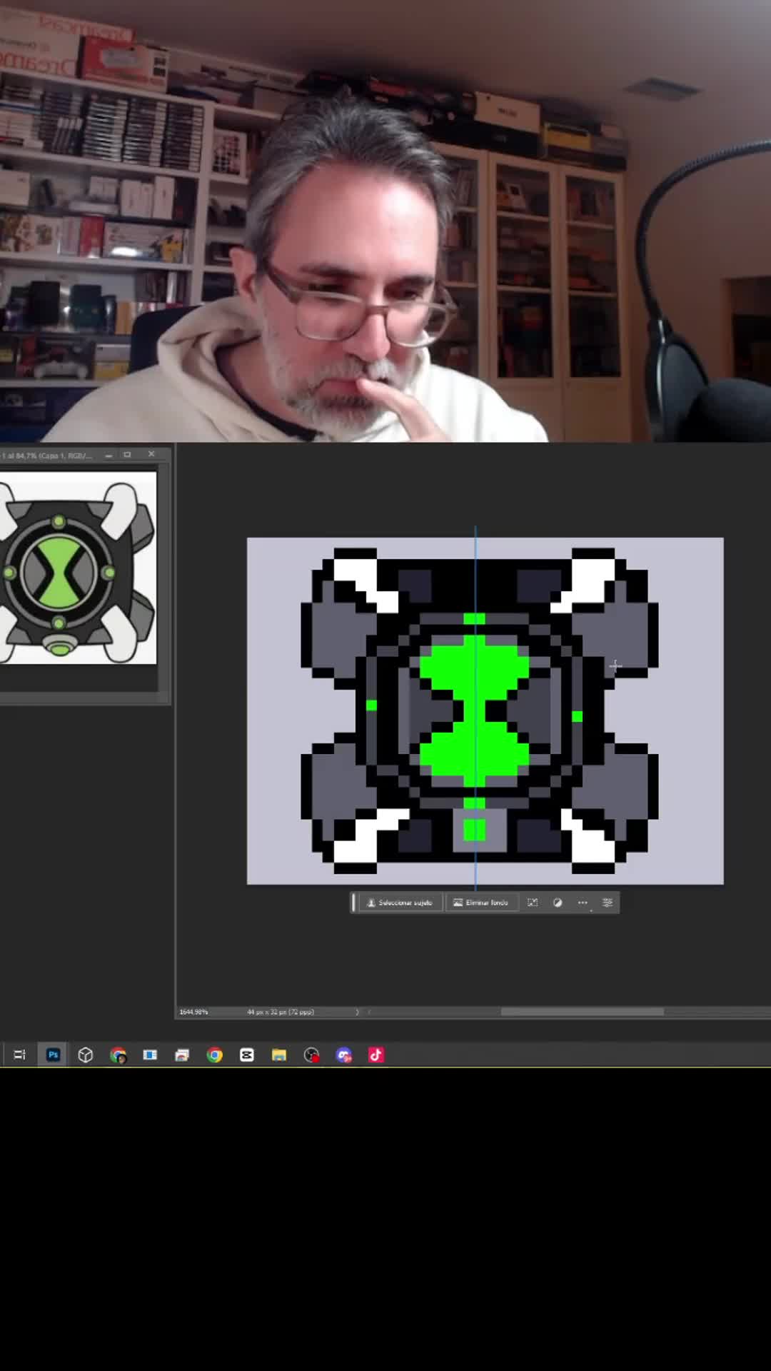Click the vertical blue guide line on canvas
771x1371 pixels.
tap(476, 707)
